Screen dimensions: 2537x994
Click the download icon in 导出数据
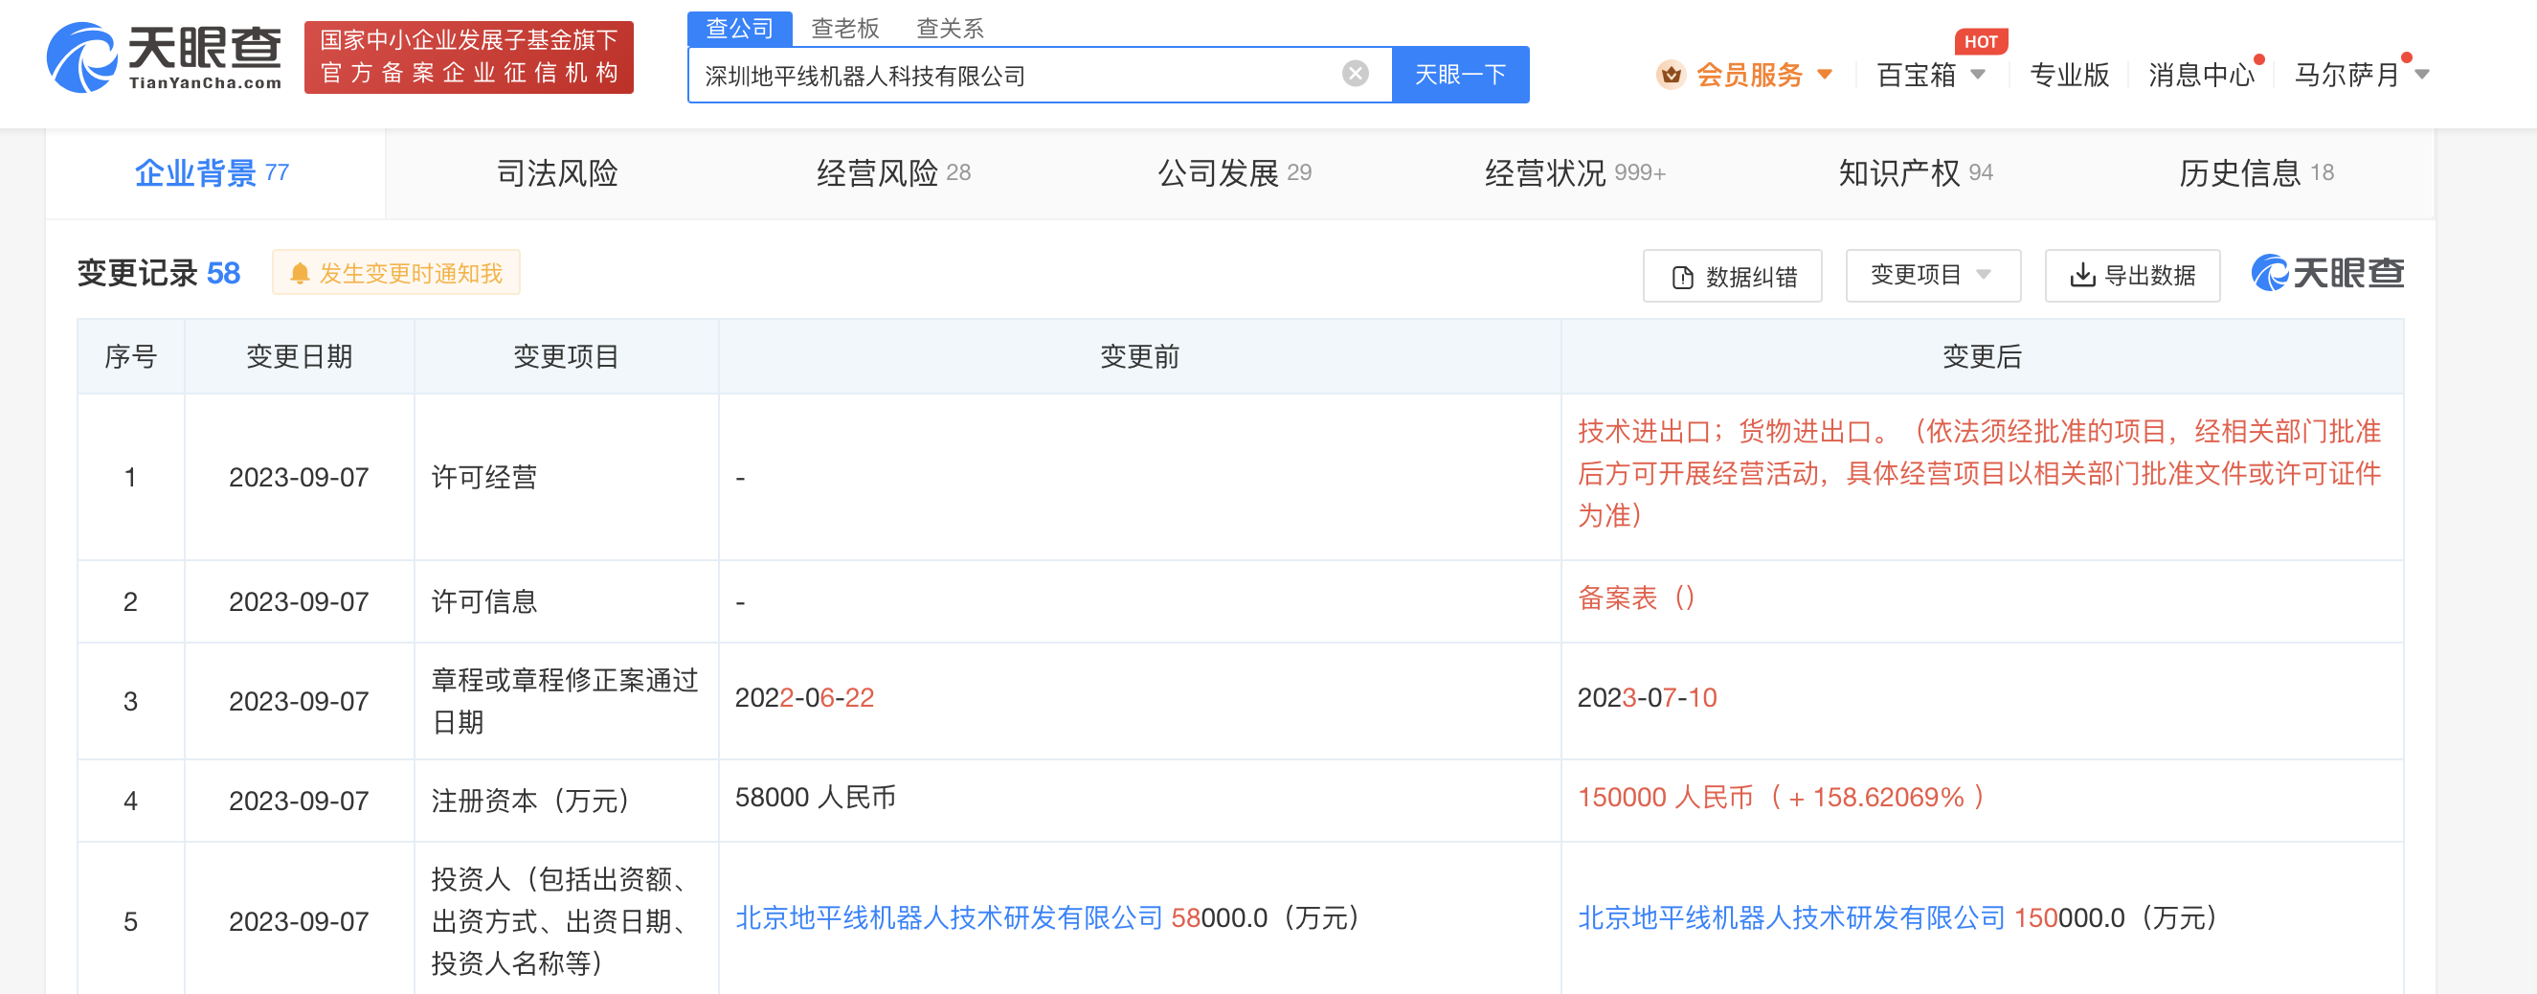(2082, 276)
